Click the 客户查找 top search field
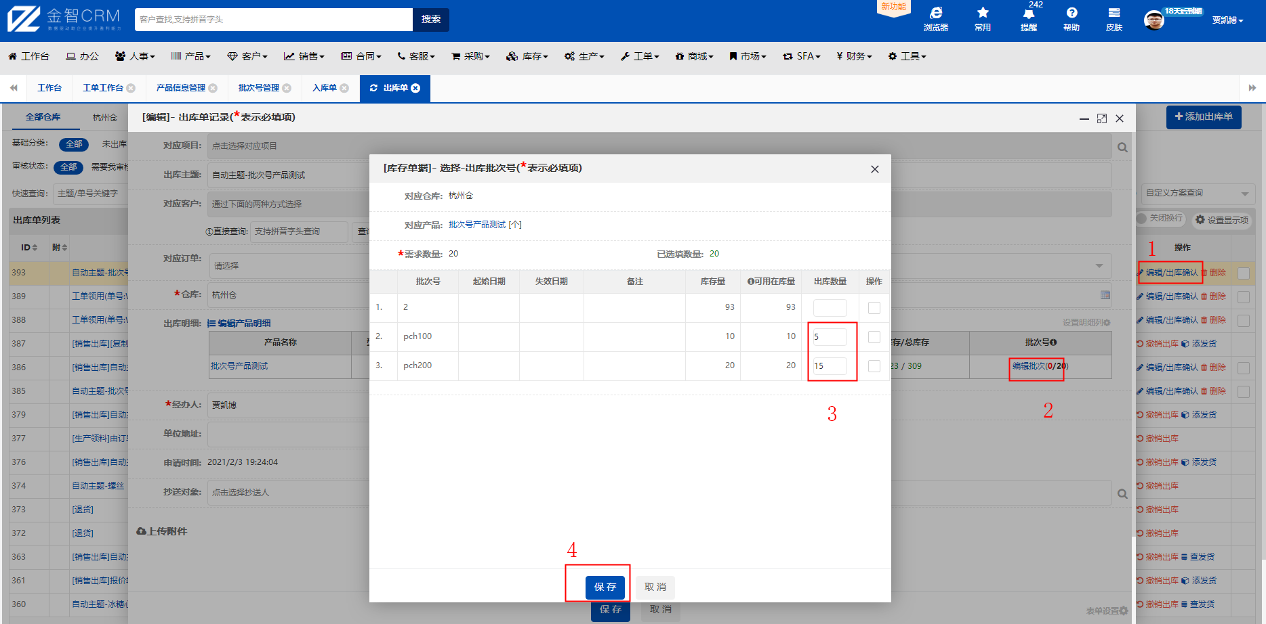 click(x=274, y=20)
